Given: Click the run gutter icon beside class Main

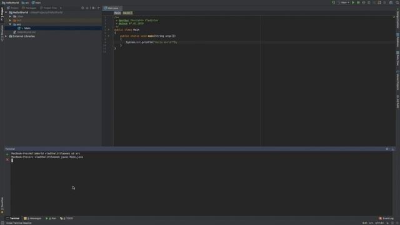Looking at the screenshot, I should (x=108, y=29).
